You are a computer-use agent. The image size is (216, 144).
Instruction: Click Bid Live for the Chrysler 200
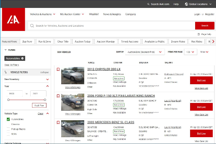coord(201,81)
